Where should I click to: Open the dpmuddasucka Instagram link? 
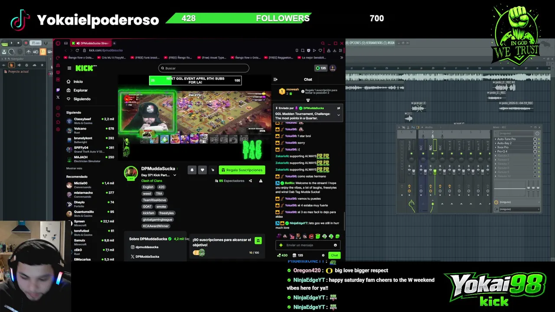(x=144, y=247)
